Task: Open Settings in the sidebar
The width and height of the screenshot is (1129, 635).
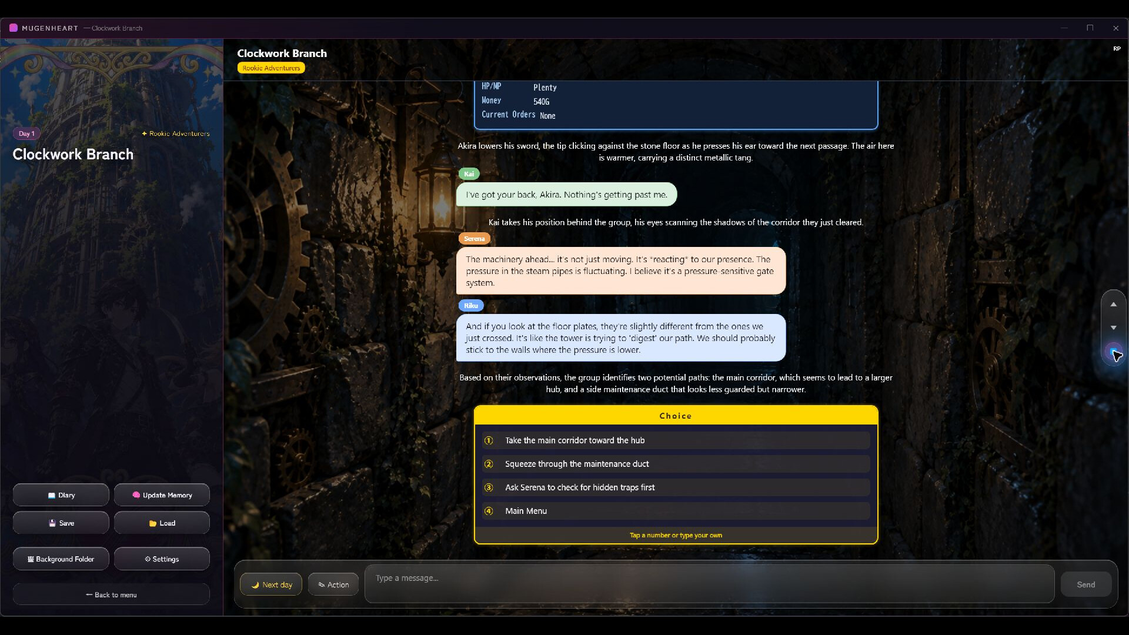Action: (x=162, y=559)
